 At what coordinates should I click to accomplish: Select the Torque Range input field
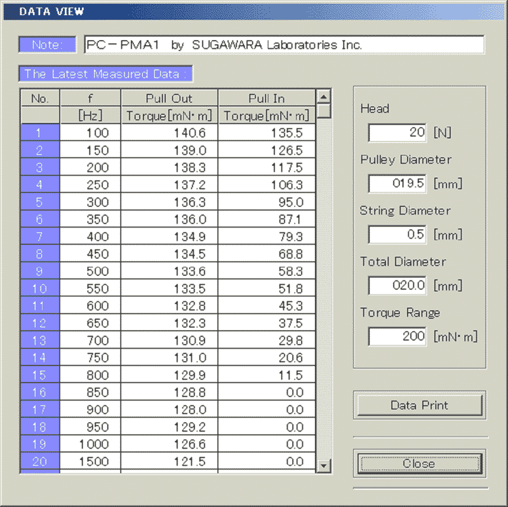point(397,336)
